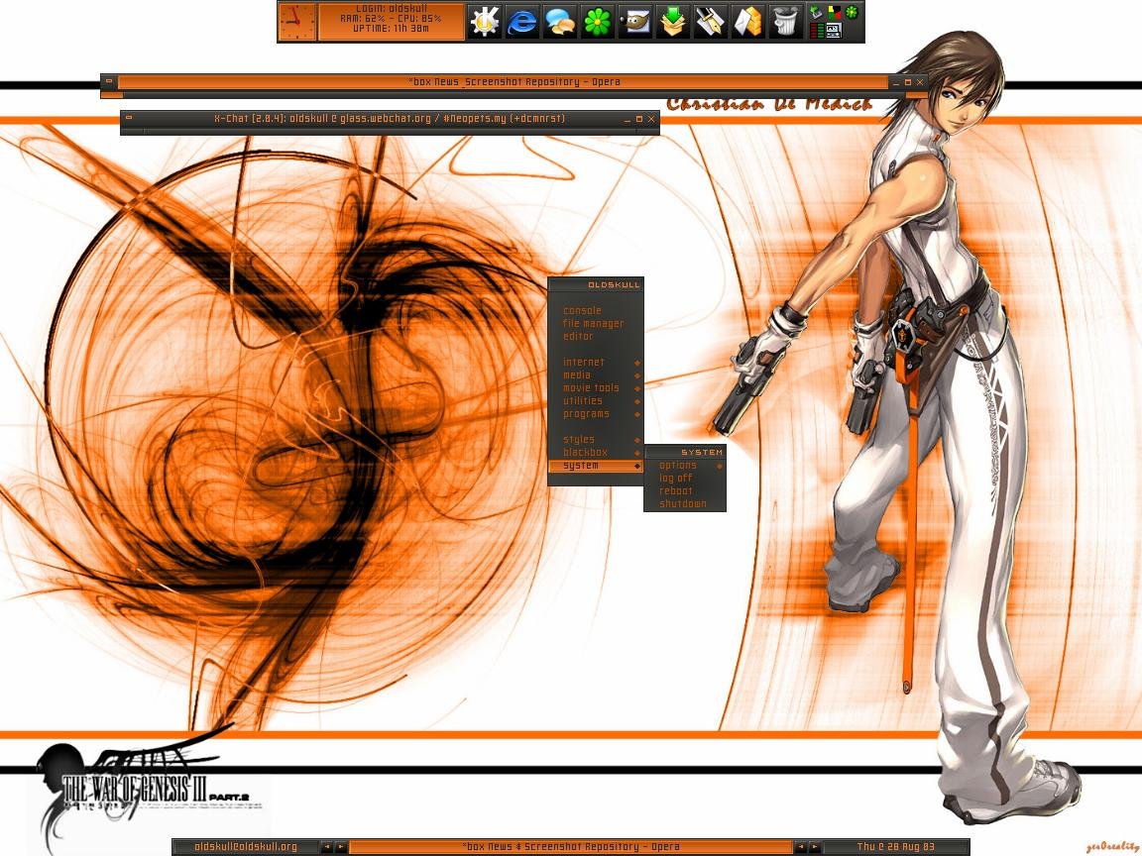
Task: Click the X-Chat title bar left button
Action: coord(129,117)
